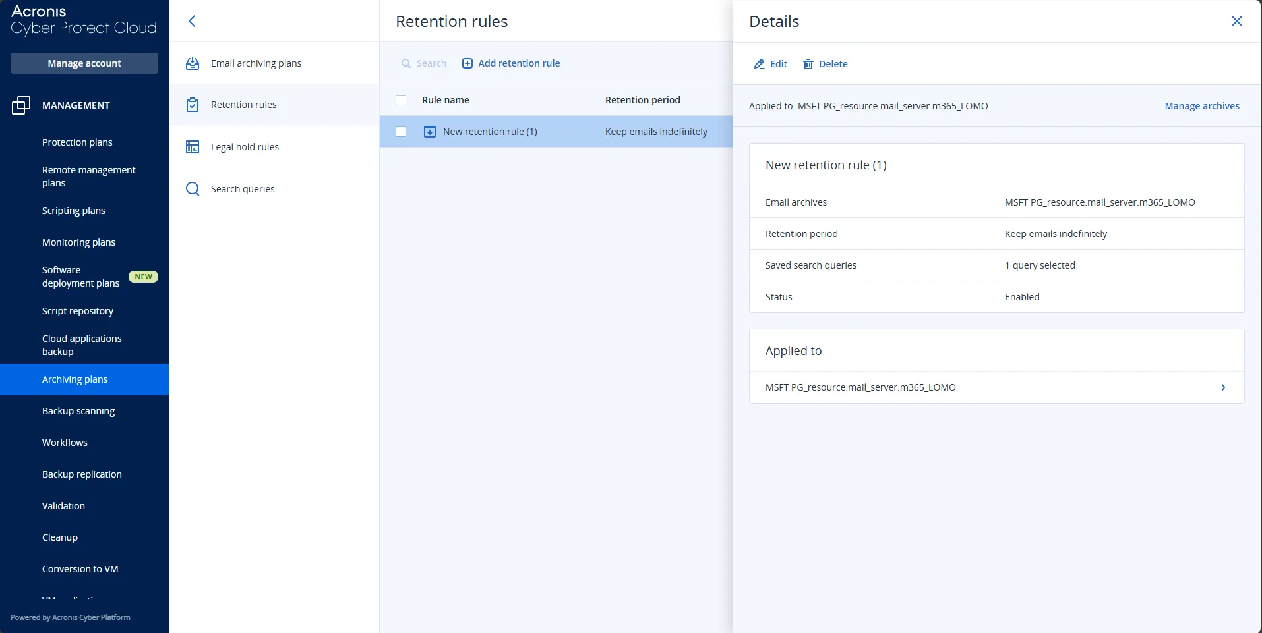
Task: Select all rules with the header checkbox
Action: 401,100
